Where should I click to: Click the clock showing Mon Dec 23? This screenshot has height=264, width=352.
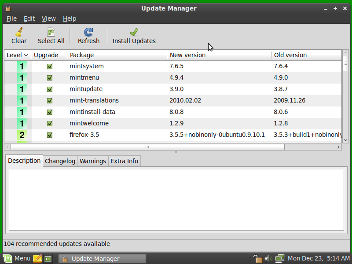[318, 259]
